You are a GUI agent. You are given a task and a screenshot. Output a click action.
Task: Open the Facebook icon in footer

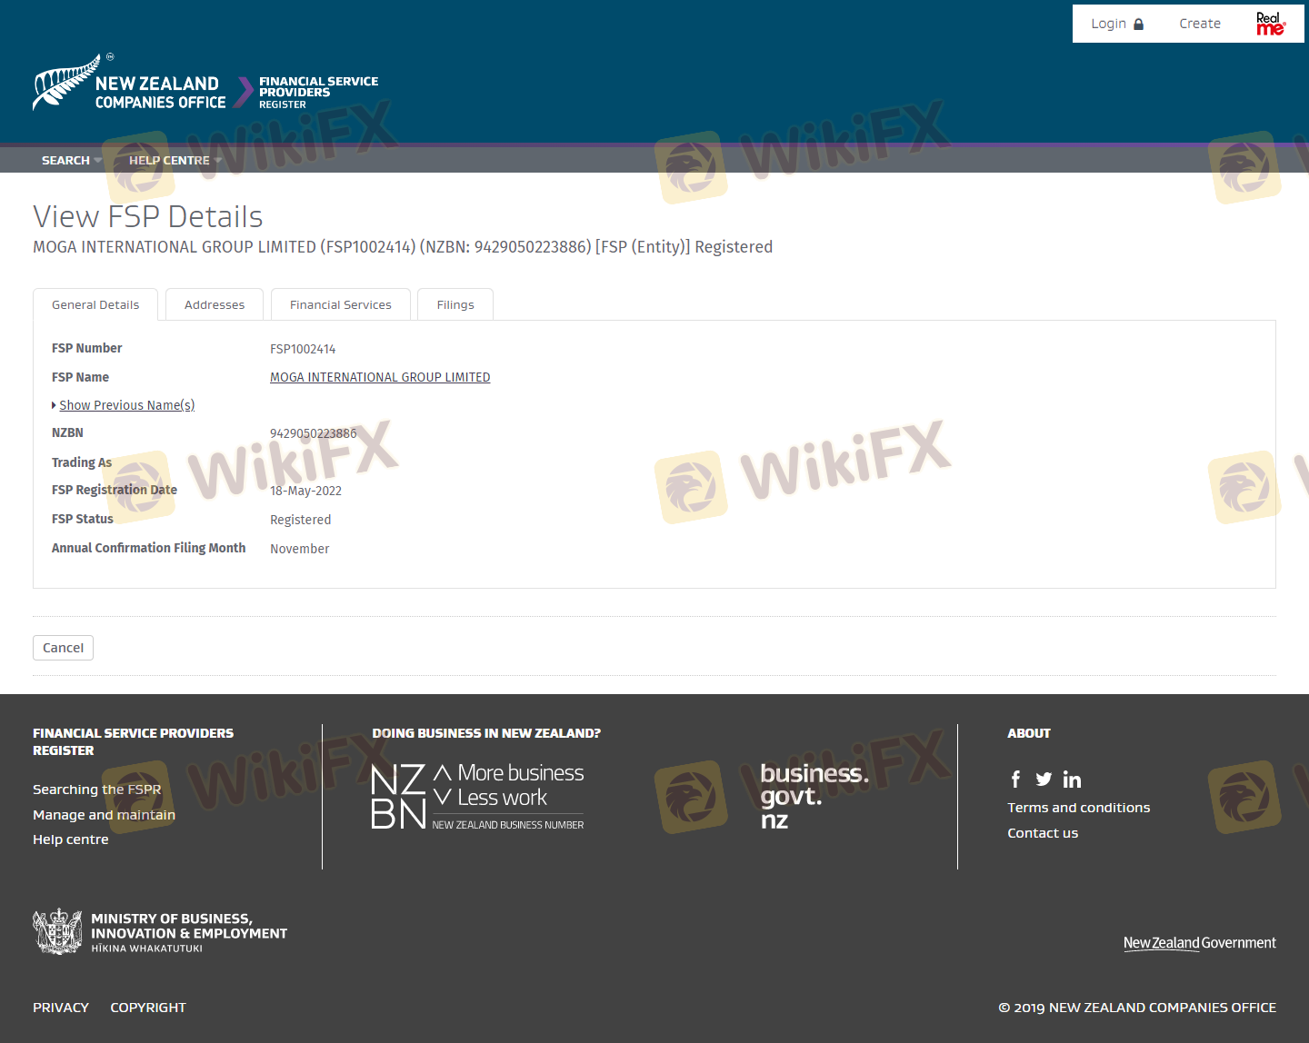(1015, 780)
